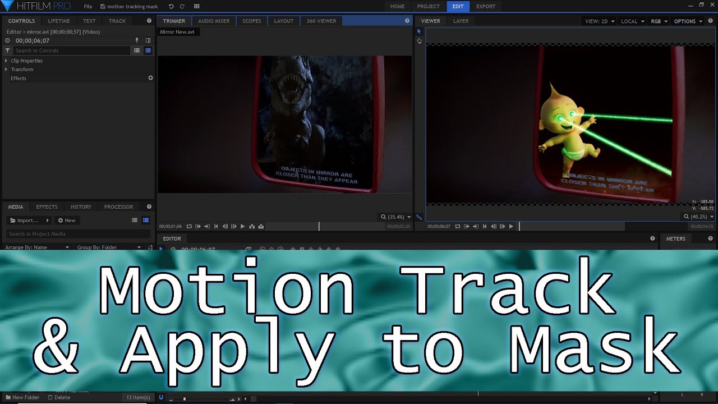Open the Viewer zoom 40.2% dropdown

[x=698, y=217]
